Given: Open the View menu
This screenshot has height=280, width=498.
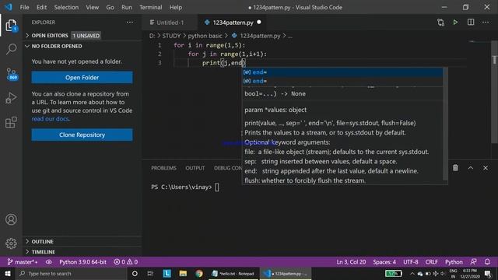Looking at the screenshot, I should 92,7.
